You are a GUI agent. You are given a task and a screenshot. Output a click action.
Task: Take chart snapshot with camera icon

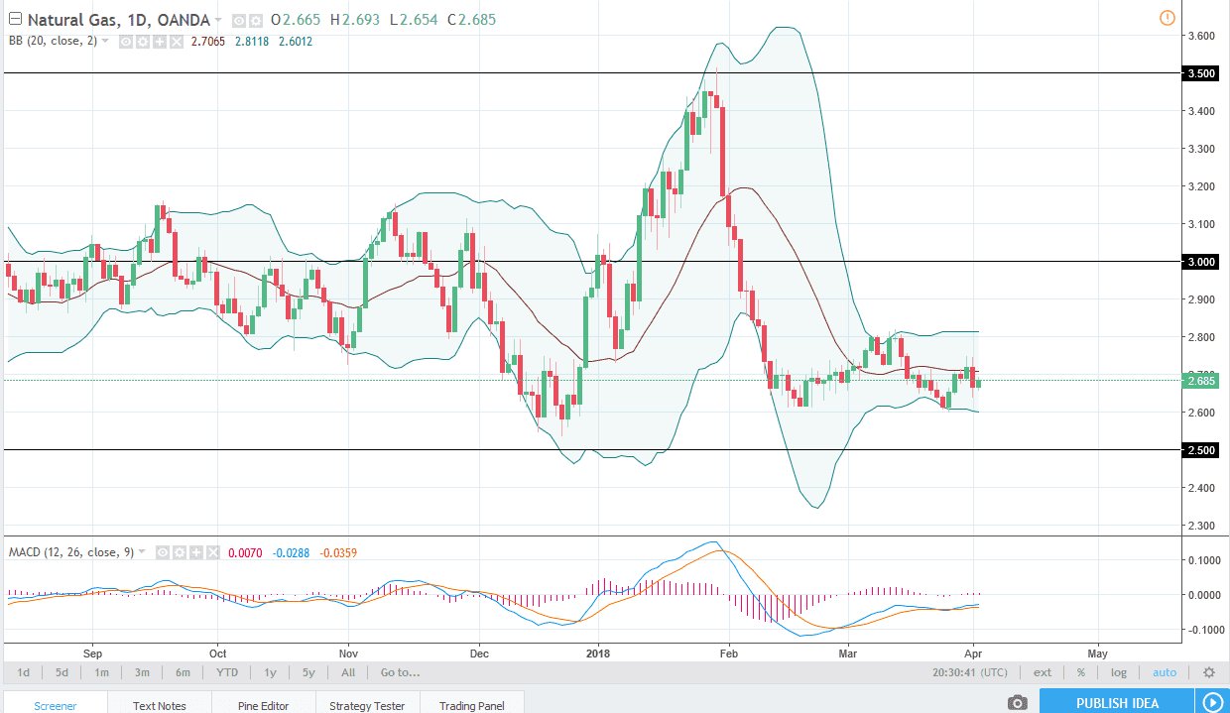(1018, 703)
